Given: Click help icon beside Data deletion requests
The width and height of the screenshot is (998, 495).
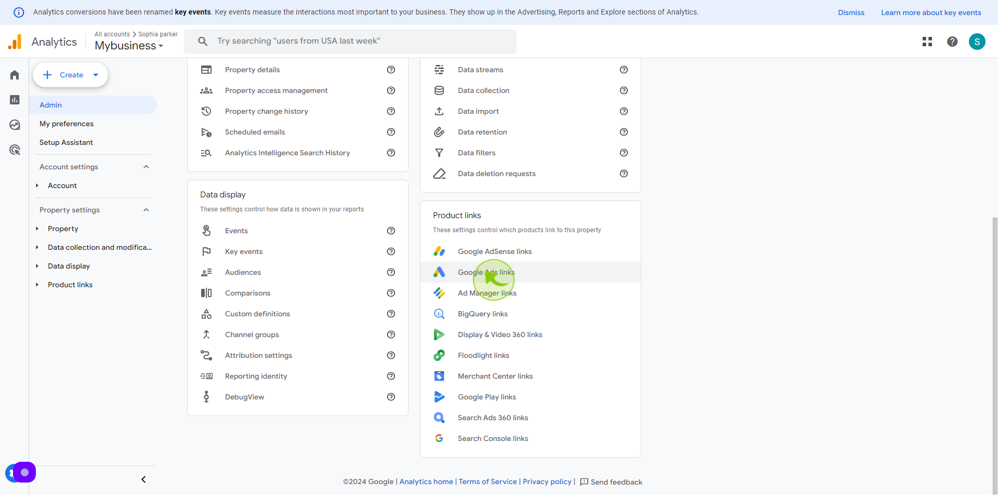Looking at the screenshot, I should tap(624, 173).
